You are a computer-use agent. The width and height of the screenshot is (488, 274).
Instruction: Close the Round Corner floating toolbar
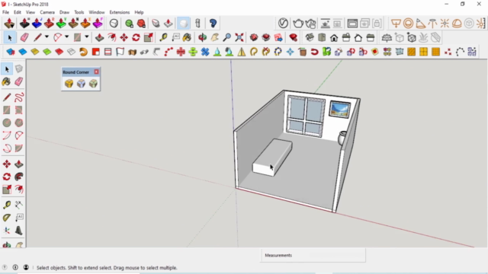(x=97, y=72)
